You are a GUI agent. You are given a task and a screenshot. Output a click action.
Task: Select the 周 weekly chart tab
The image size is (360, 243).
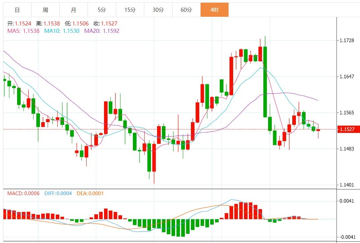coord(45,10)
